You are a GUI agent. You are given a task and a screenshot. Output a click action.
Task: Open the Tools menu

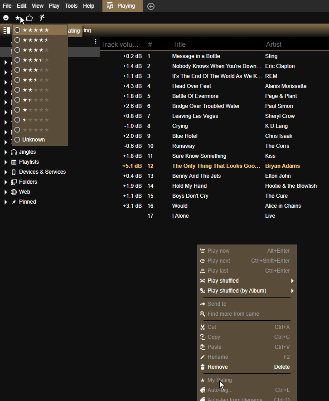(71, 6)
